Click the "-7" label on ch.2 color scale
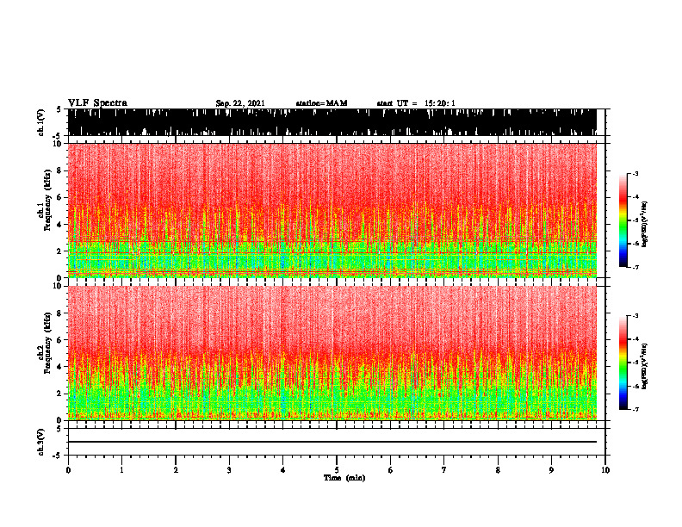Image resolution: width=682 pixels, height=527 pixels. point(635,409)
